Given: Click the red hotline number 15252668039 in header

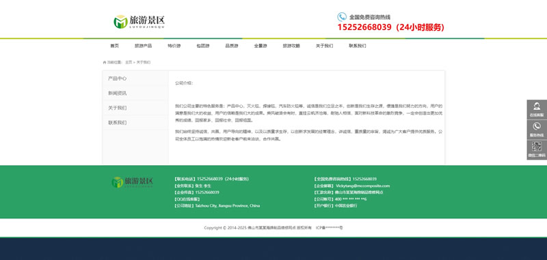Looking at the screenshot, I should click(364, 27).
